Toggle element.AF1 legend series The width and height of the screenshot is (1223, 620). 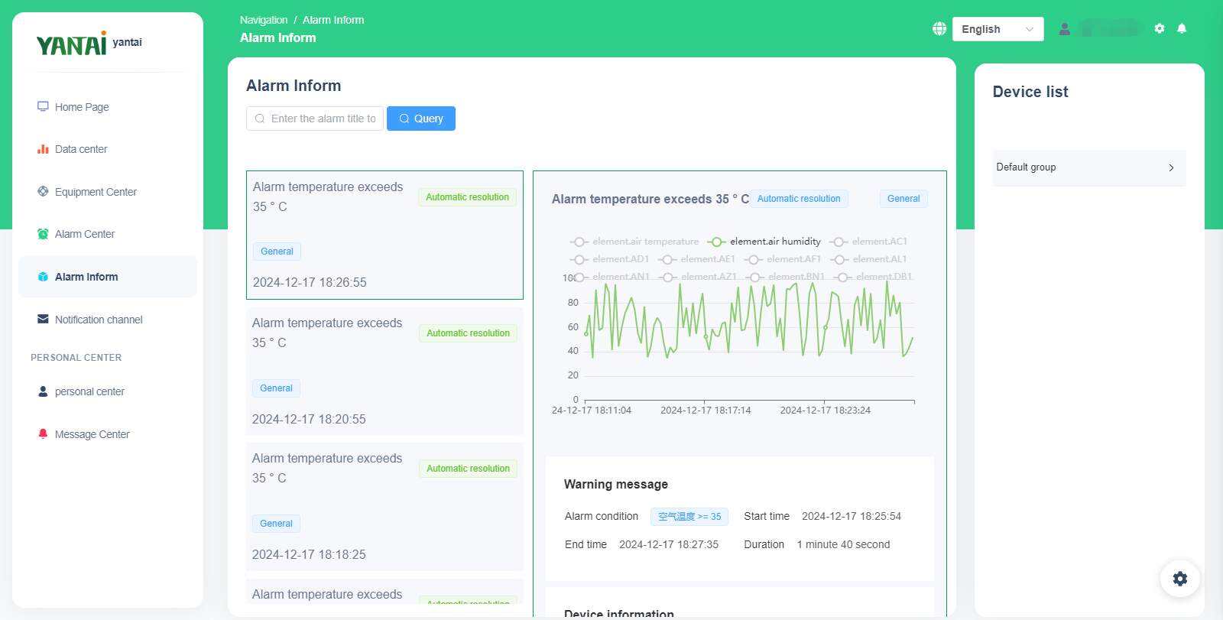click(783, 259)
